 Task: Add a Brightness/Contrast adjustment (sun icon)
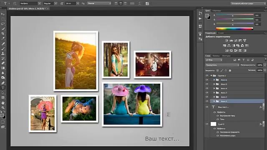point(227,40)
